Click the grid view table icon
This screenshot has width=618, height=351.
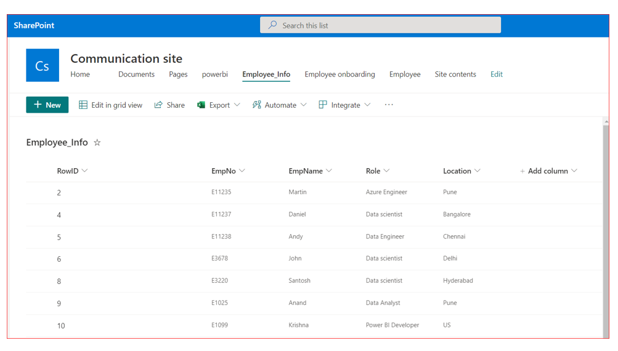(83, 105)
